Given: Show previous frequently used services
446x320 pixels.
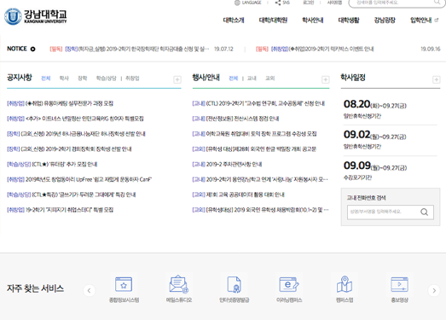Looking at the screenshot, I should (x=89, y=291).
